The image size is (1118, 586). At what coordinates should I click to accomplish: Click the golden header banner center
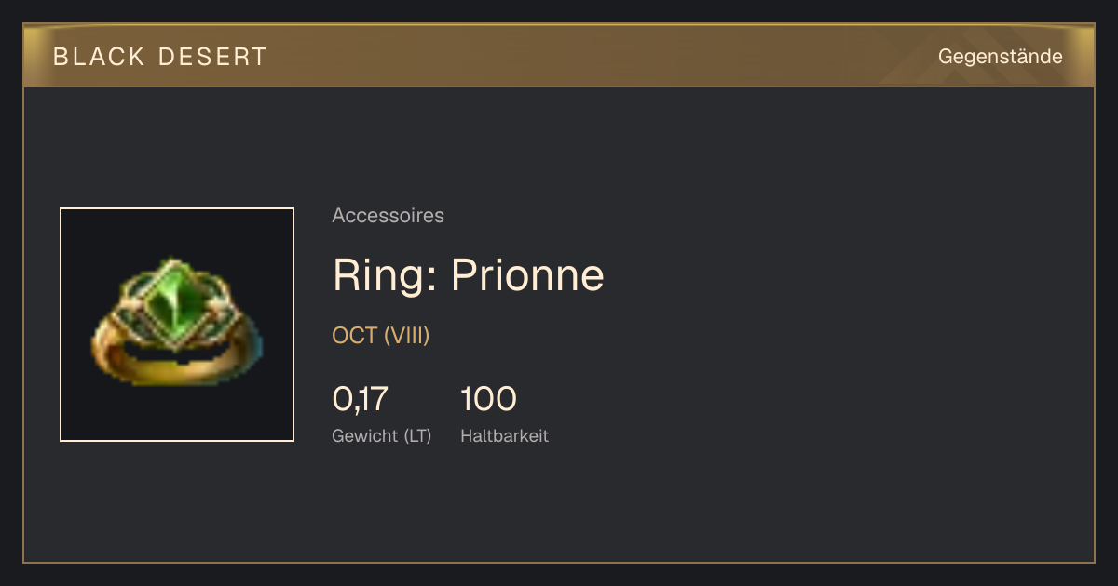[559, 56]
